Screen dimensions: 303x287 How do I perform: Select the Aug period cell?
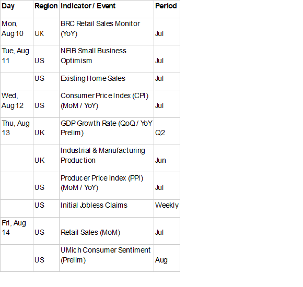167,258
